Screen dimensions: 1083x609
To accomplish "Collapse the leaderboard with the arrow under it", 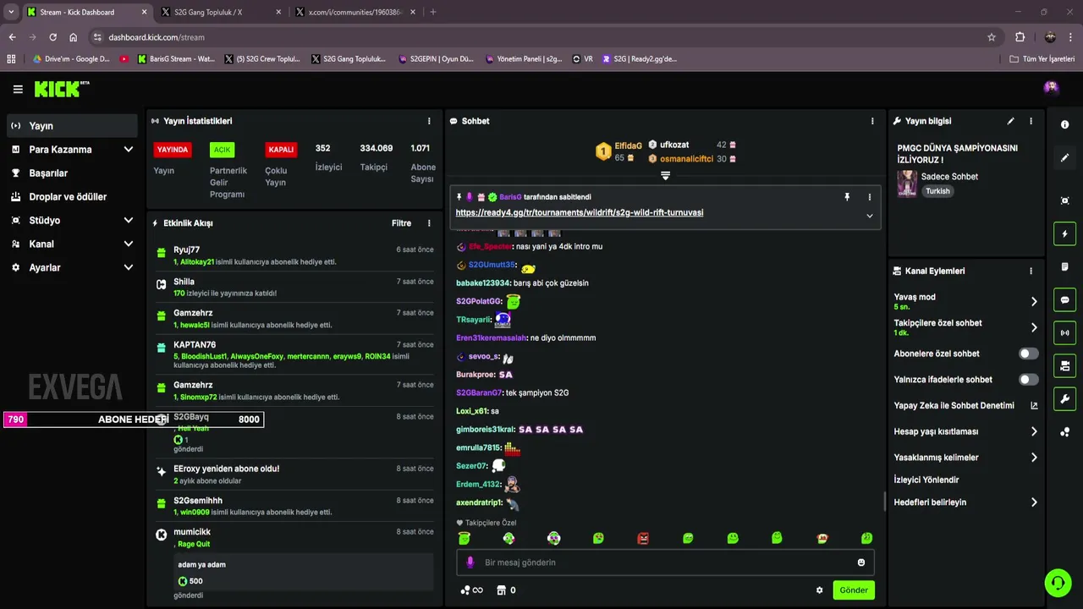I will [665, 176].
